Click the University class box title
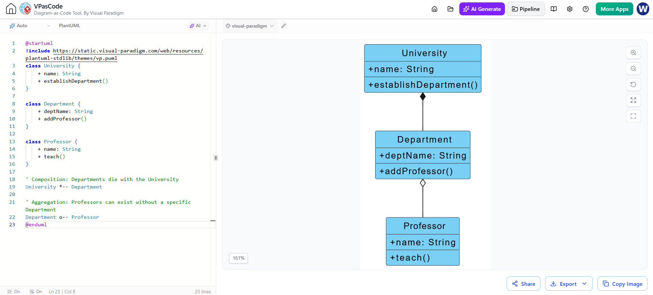This screenshot has height=295, width=653. click(424, 53)
